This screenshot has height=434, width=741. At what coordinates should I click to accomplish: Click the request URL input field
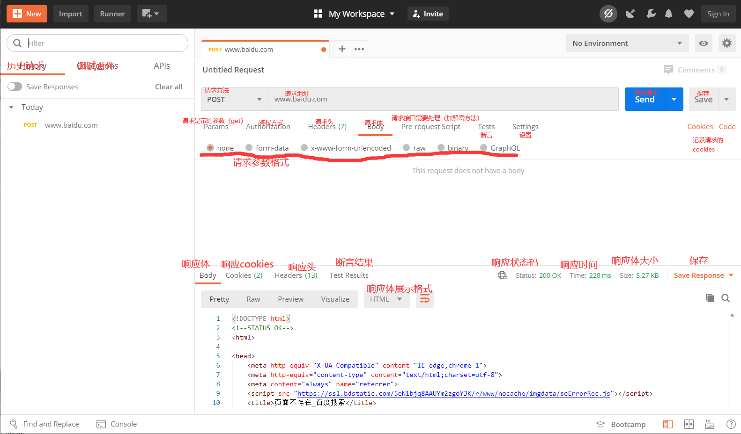[443, 99]
